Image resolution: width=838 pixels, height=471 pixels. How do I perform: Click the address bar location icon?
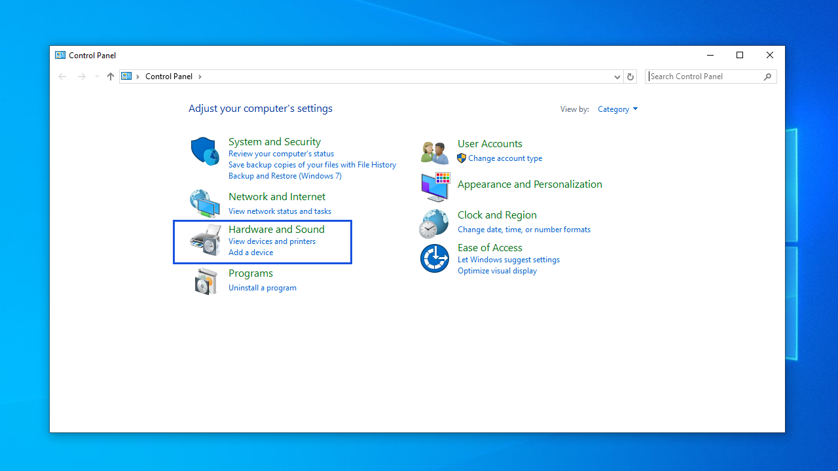(127, 77)
